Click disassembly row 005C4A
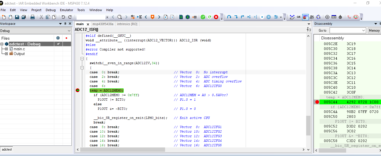This screenshot has width=381, height=156. [351, 112]
